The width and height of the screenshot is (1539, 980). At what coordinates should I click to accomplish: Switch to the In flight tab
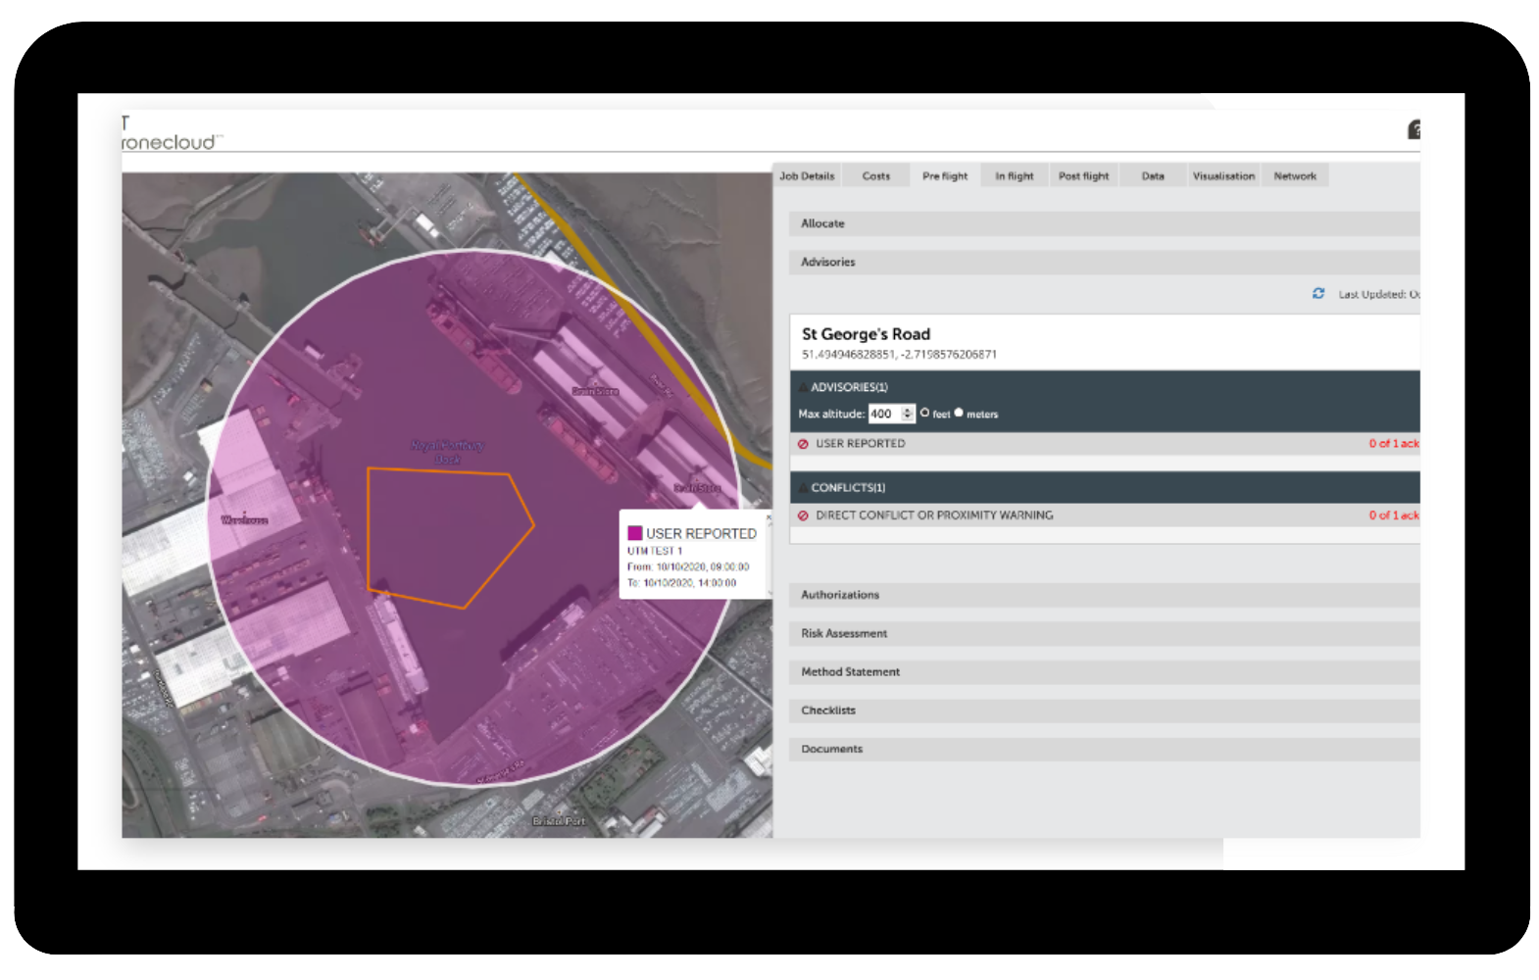click(x=1014, y=176)
